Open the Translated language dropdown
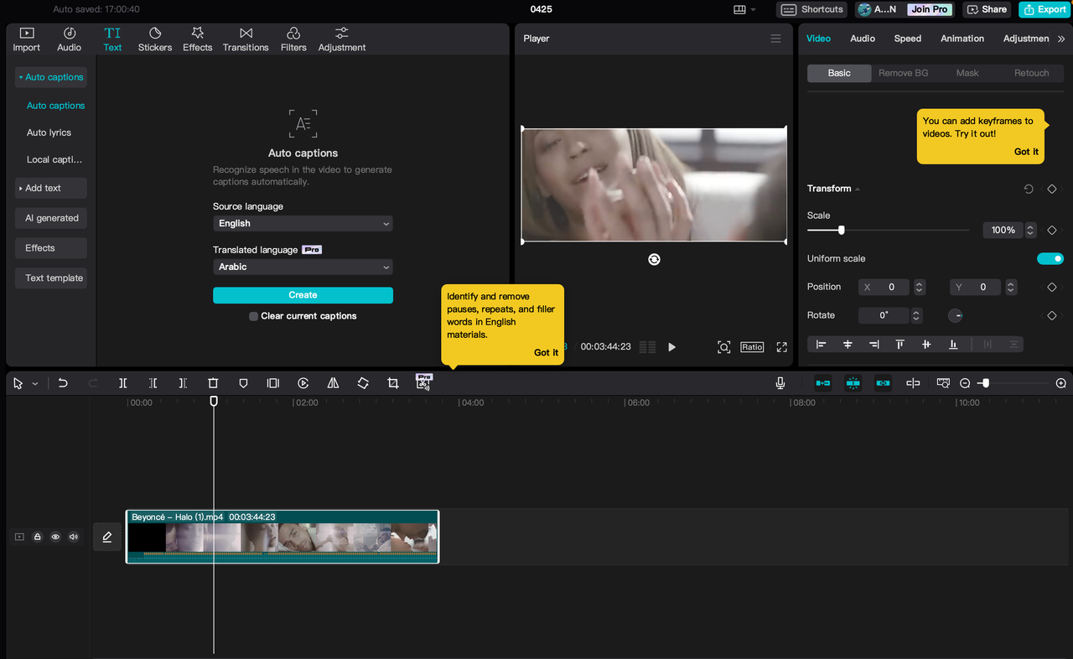 [303, 267]
